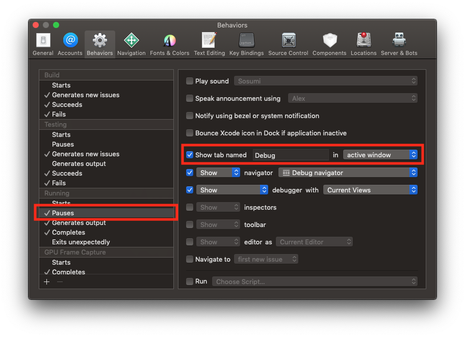Uncheck Show tab named checkbox

click(190, 155)
